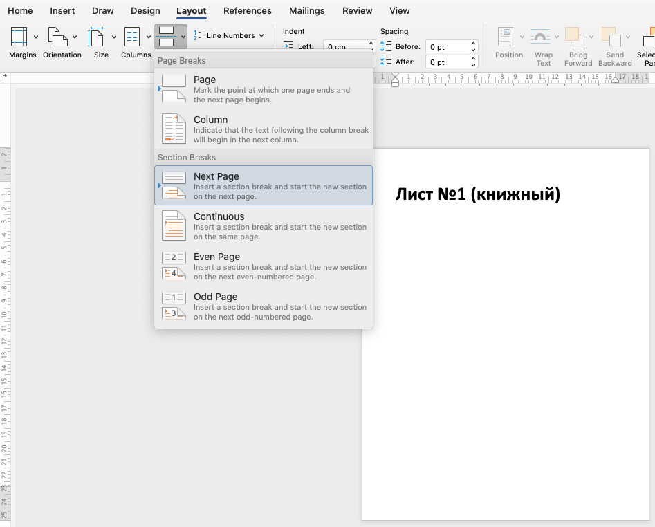Click the Bring Forward icon
Image resolution: width=655 pixels, height=527 pixels.
coord(575,37)
